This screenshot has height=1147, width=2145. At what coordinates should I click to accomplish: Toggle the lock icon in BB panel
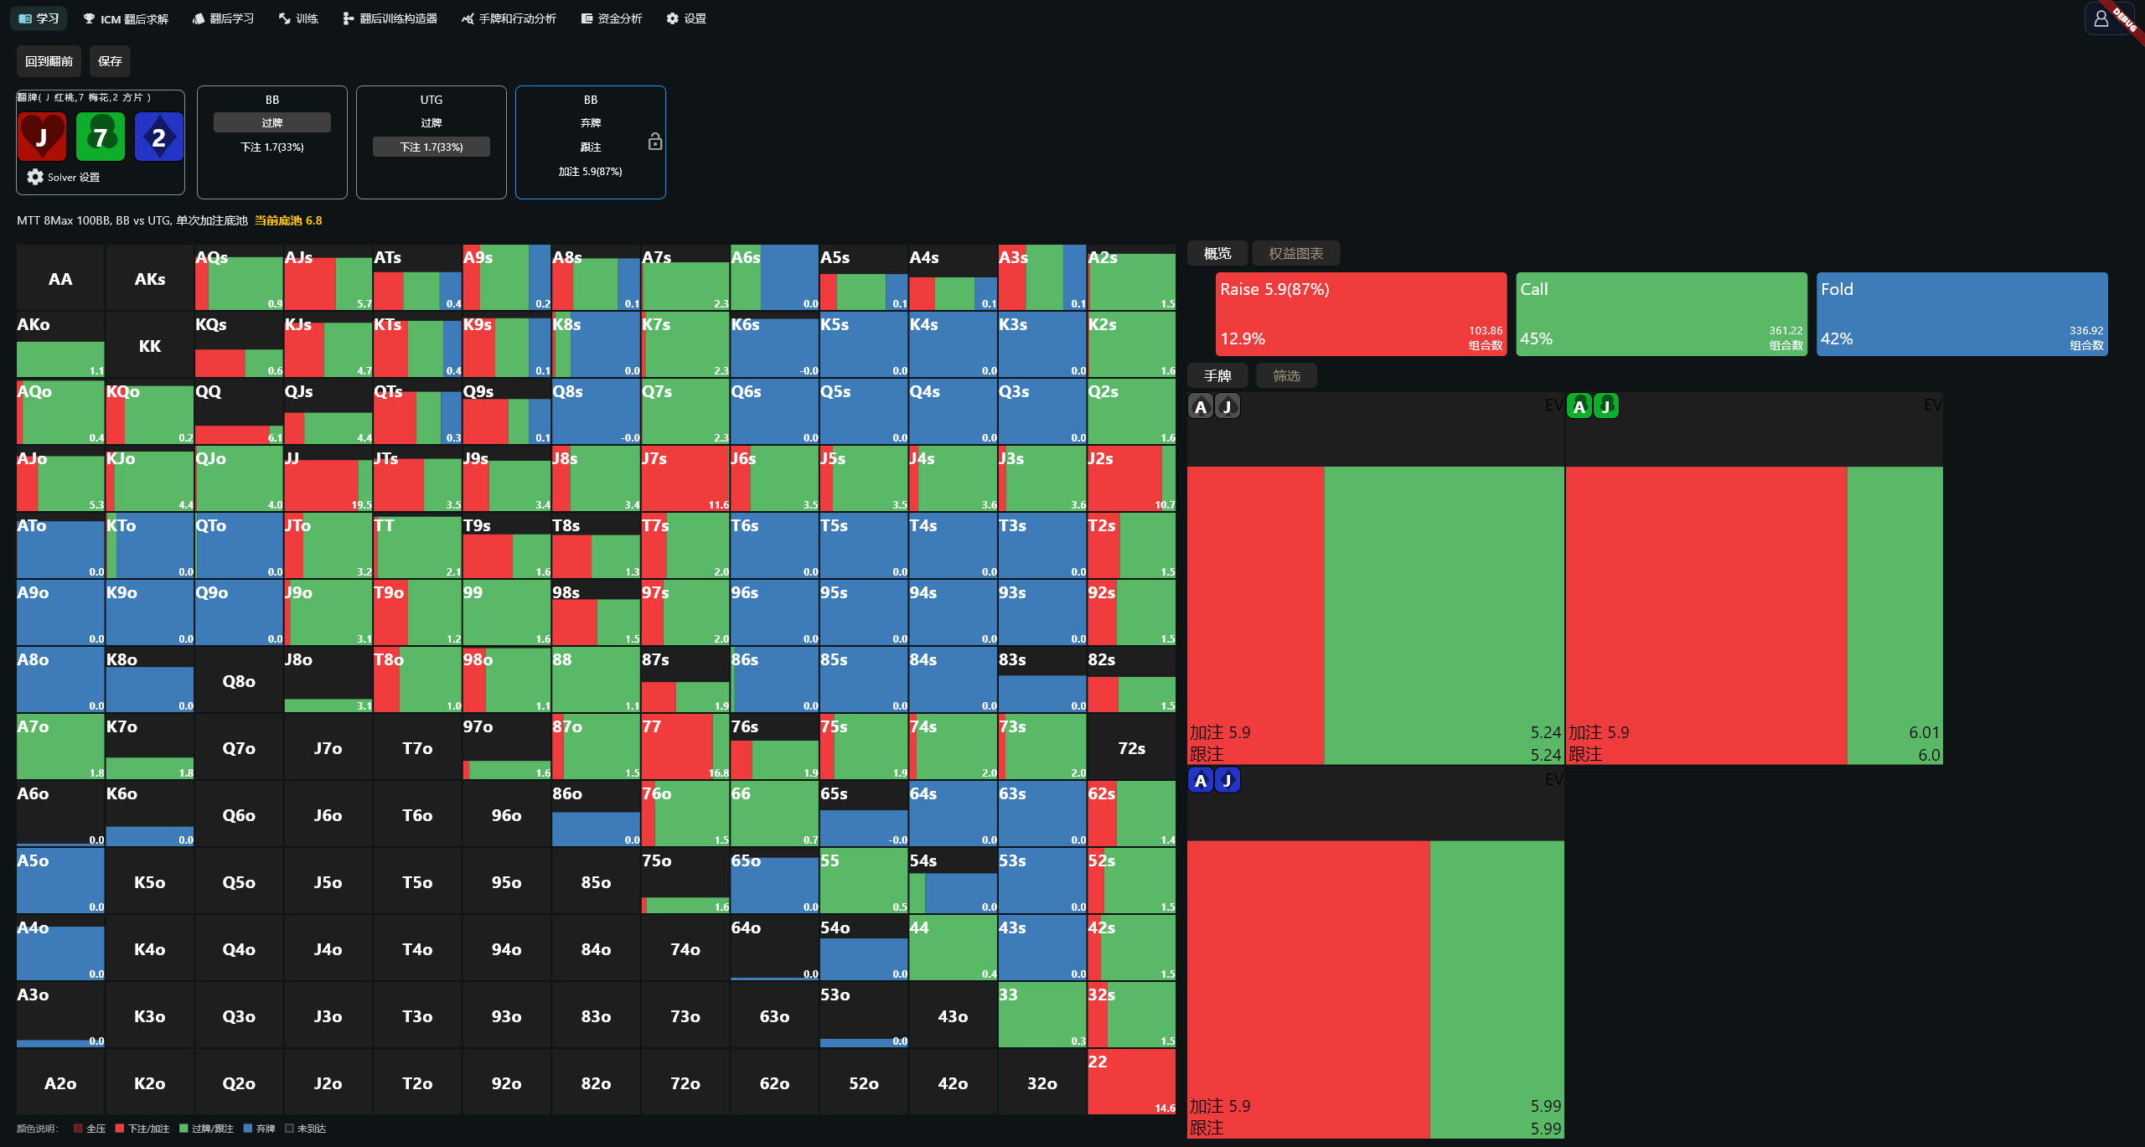pyautogui.click(x=655, y=142)
